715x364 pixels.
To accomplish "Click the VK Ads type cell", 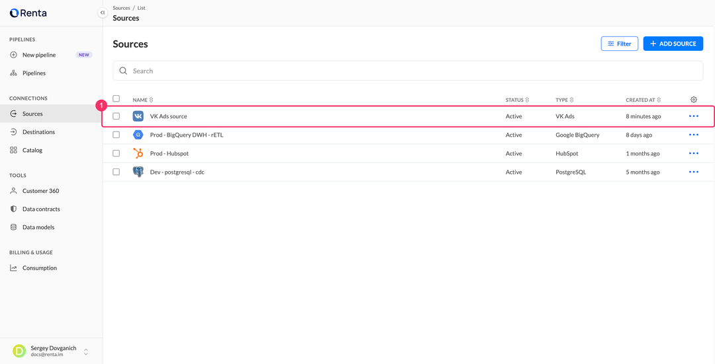I will [x=565, y=116].
